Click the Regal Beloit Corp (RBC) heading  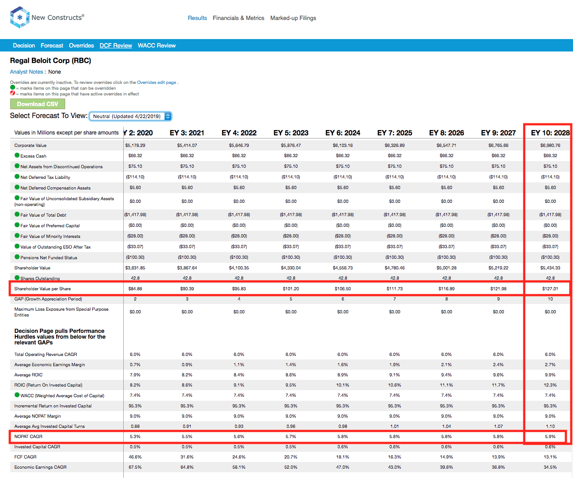pos(51,60)
